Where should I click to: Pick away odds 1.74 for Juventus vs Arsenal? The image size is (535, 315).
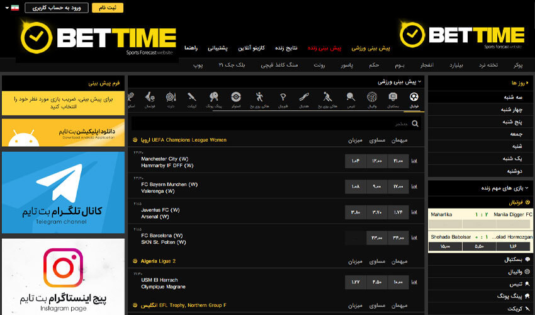pos(398,212)
